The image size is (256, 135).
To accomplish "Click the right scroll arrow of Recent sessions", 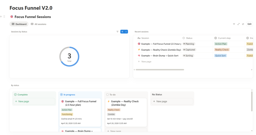I will tap(251, 70).
